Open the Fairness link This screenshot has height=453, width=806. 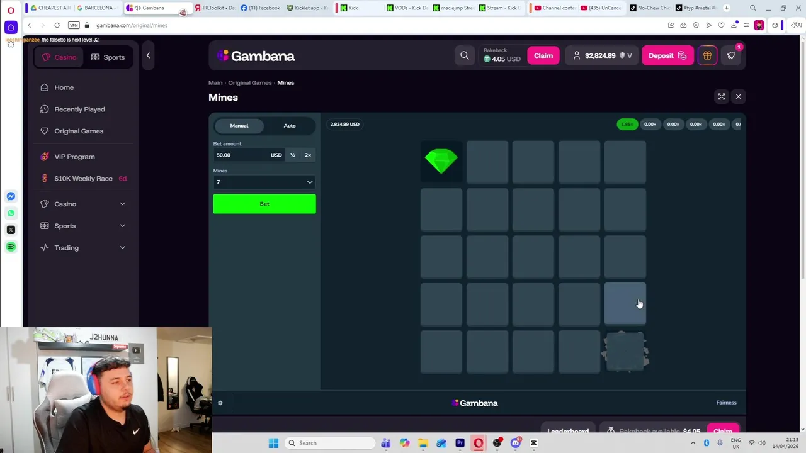coord(726,403)
